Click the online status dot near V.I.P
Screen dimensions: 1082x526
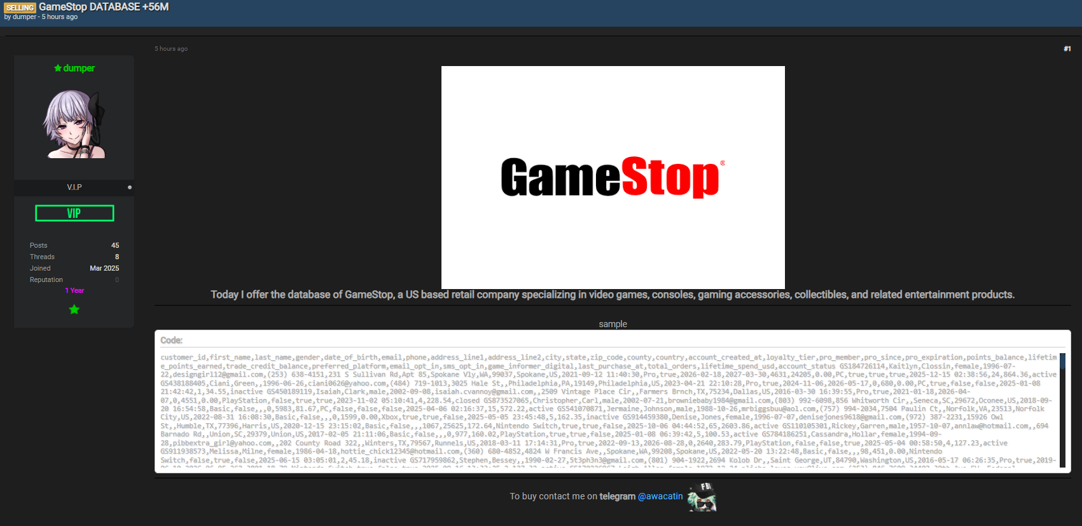pyautogui.click(x=130, y=187)
